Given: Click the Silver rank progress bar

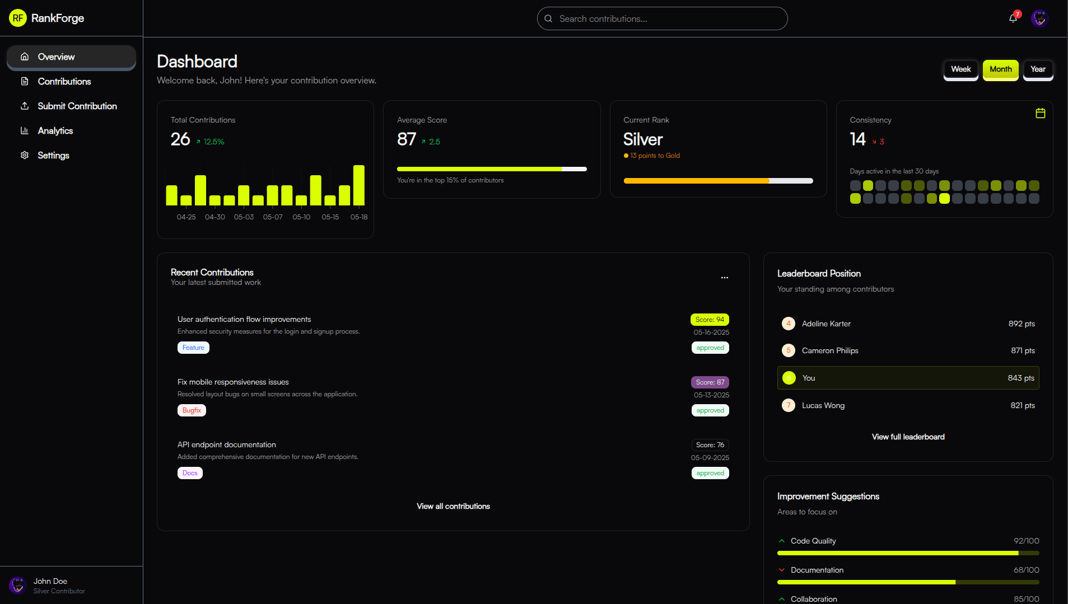Looking at the screenshot, I should click(719, 181).
